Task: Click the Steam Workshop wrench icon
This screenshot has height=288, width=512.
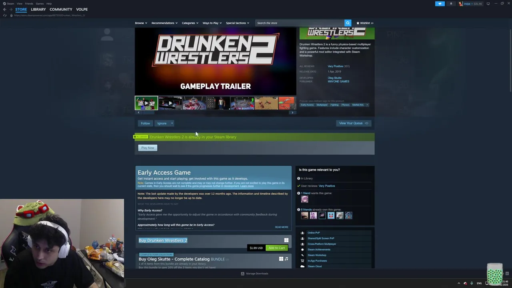Action: [x=302, y=255]
